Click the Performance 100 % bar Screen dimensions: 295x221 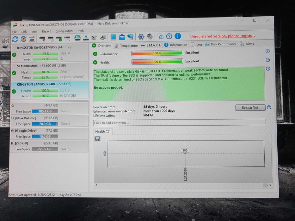pyautogui.click(x=157, y=53)
